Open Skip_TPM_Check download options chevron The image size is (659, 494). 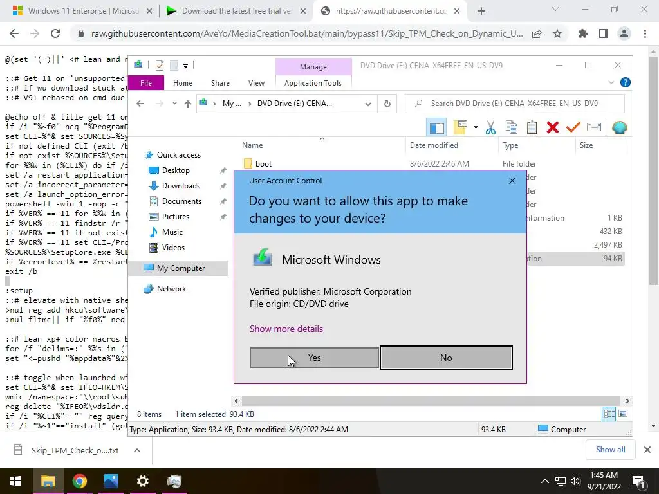(137, 450)
